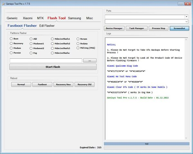
Task: Click the firmware file path field
Action: tap(46, 60)
